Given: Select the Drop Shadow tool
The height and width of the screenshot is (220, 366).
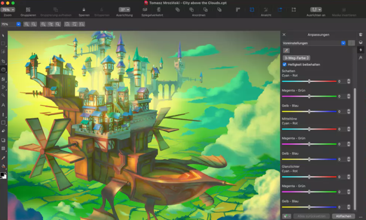Looking at the screenshot, I should coord(3,140).
